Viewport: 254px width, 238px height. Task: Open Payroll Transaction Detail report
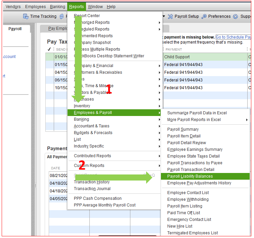(190, 170)
